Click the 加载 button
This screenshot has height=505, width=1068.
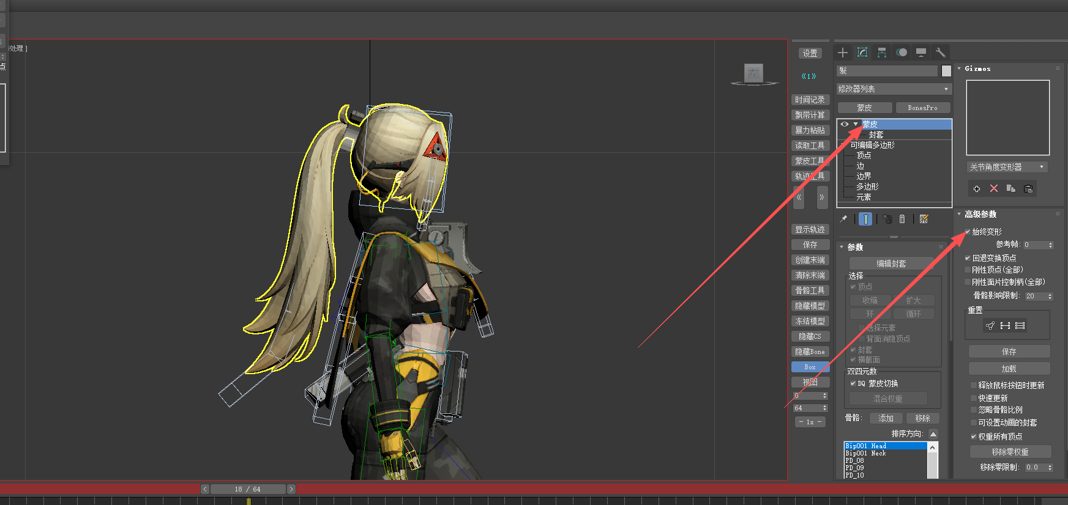(1009, 369)
